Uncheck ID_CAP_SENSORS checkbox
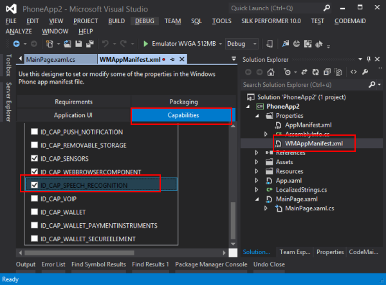This screenshot has width=386, height=285. pyautogui.click(x=35, y=158)
